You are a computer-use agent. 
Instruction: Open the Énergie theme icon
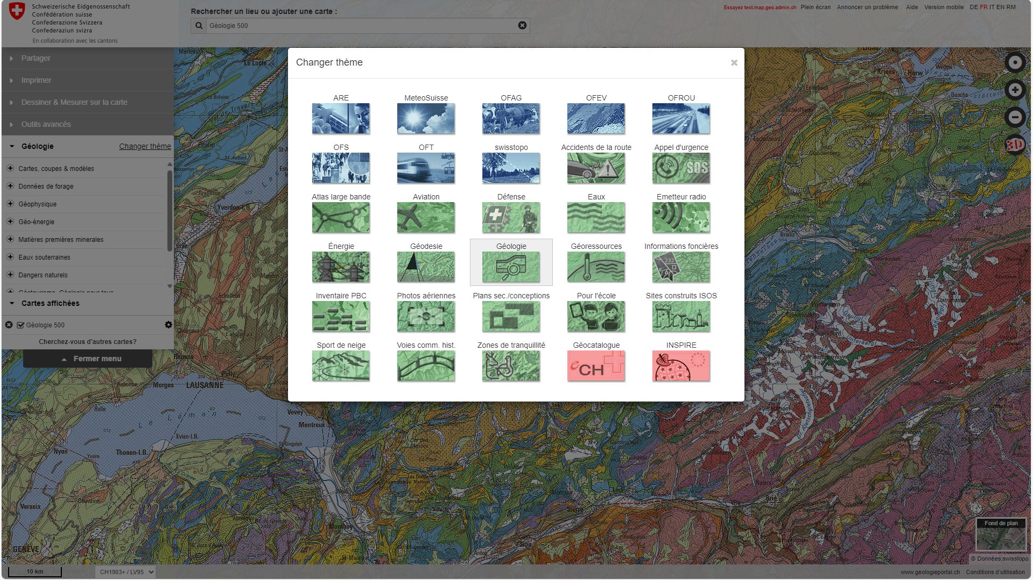click(341, 267)
